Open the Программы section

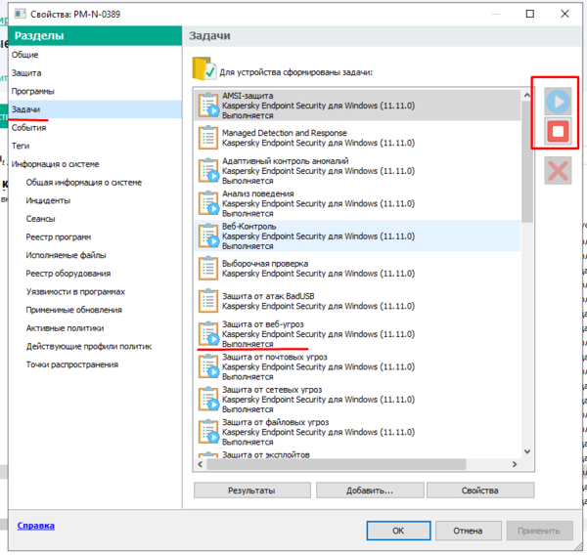click(x=33, y=91)
